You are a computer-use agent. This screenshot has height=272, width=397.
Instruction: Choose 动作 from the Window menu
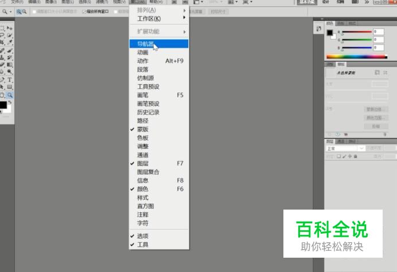pos(159,61)
